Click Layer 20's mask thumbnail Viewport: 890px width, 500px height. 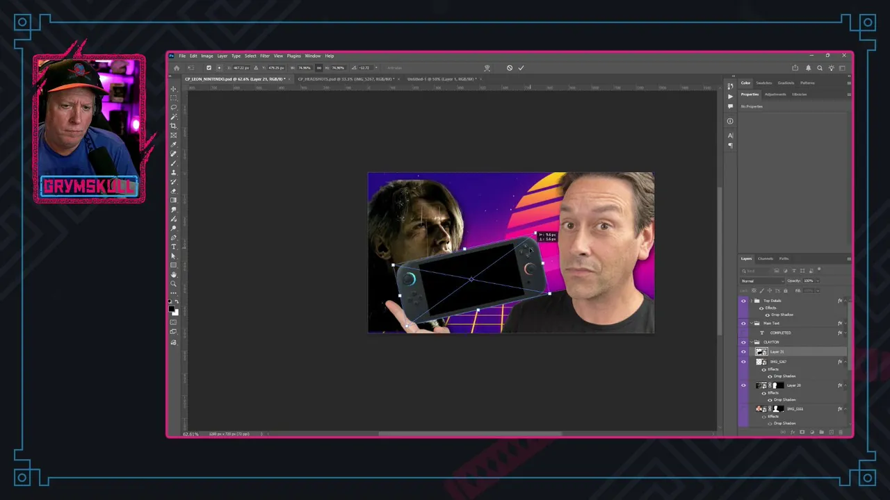pos(778,385)
